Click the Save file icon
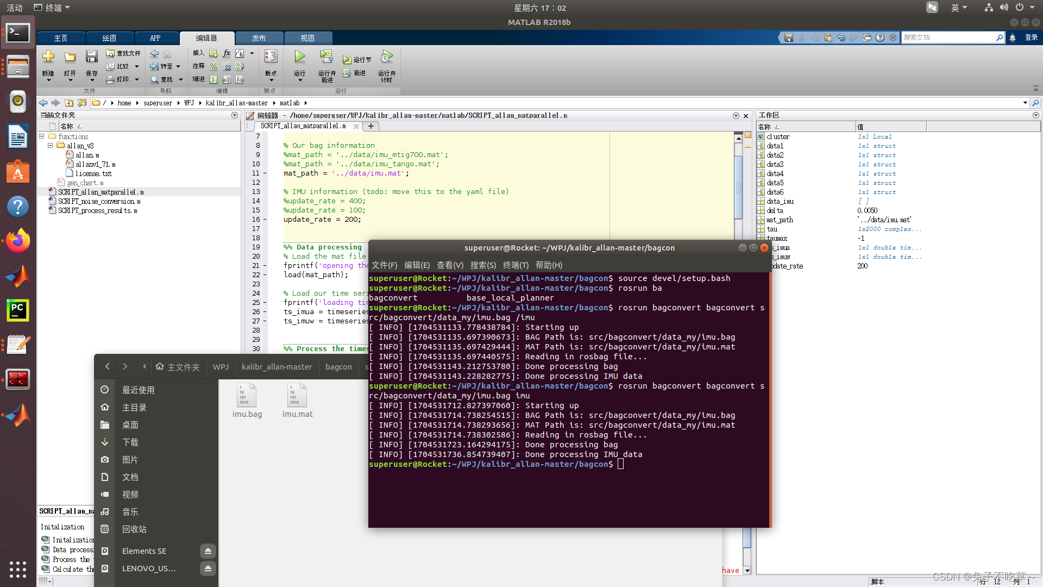Image resolution: width=1043 pixels, height=587 pixels. click(x=91, y=57)
